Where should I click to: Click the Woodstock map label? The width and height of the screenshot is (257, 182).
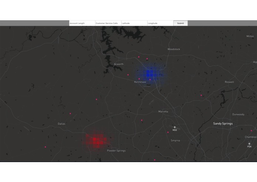pos(174,49)
